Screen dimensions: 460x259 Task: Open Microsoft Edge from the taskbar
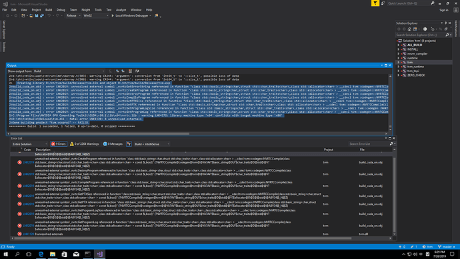click(41, 254)
